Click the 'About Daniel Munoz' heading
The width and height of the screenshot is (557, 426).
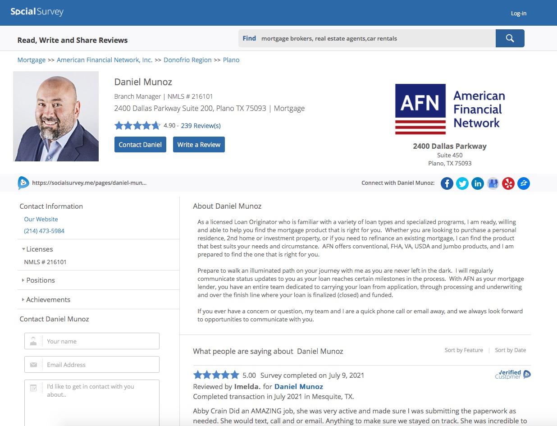coord(227,206)
